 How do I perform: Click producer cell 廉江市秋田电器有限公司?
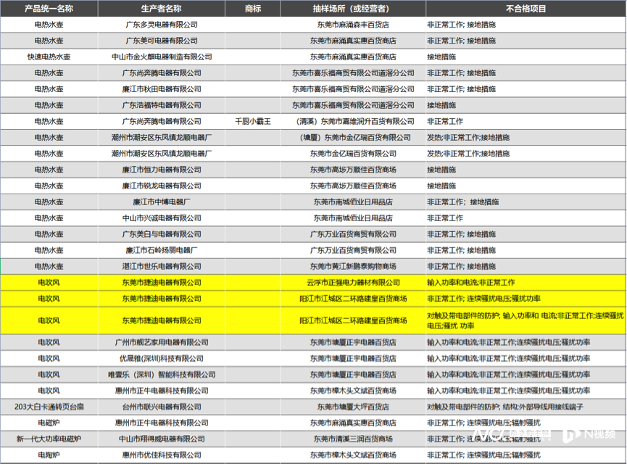[162, 89]
